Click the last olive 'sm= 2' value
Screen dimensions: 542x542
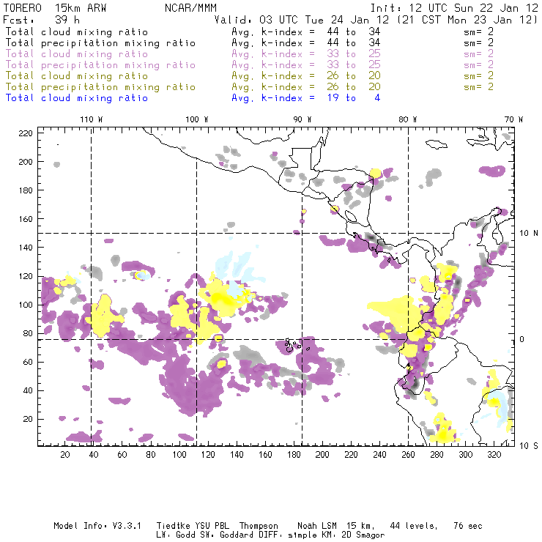[x=479, y=86]
